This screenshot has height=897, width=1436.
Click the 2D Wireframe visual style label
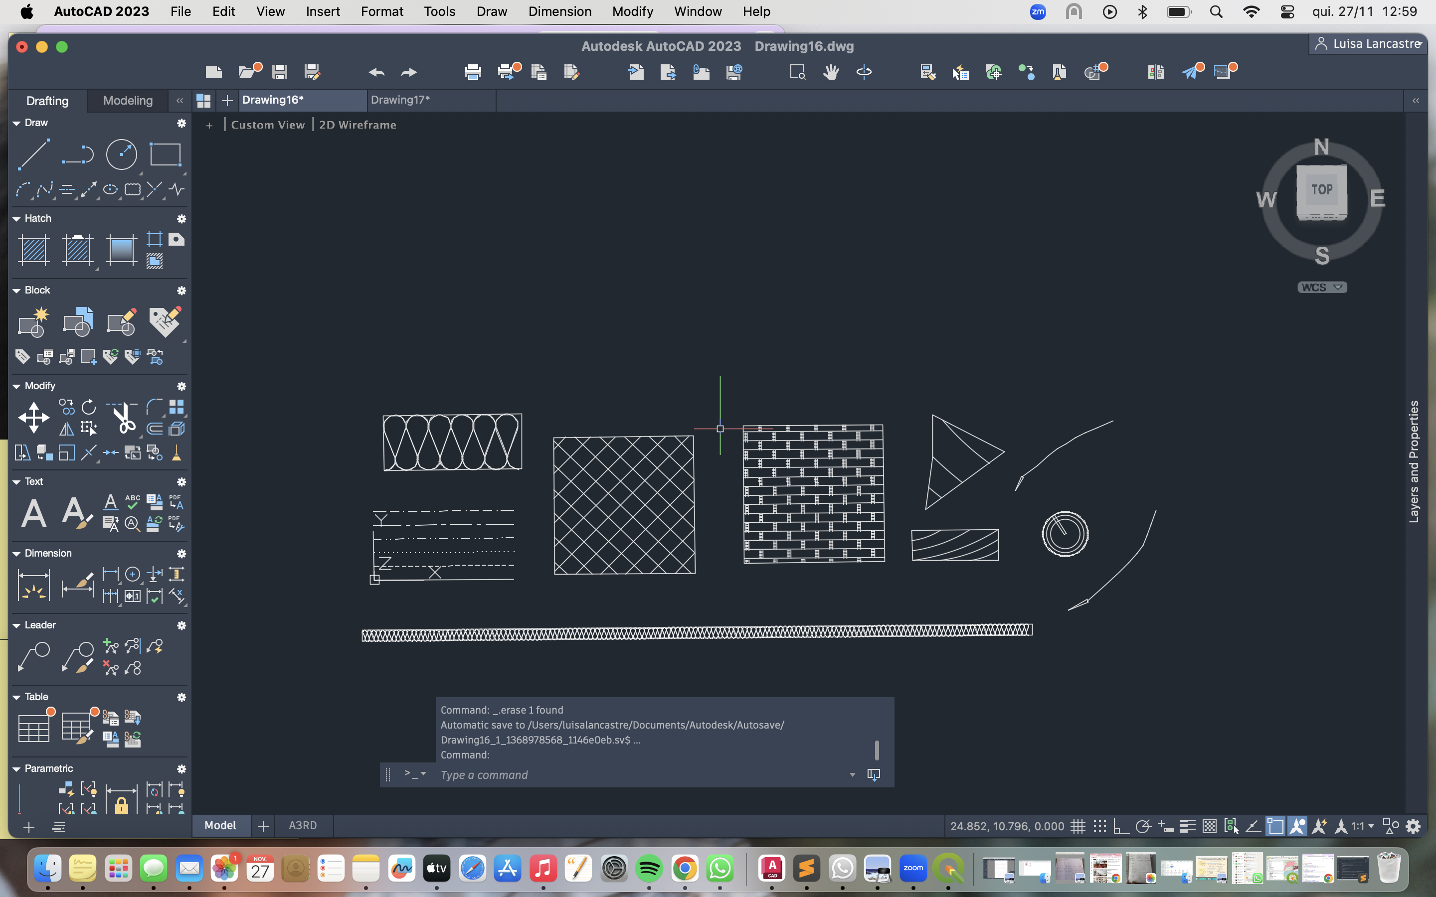pos(358,125)
